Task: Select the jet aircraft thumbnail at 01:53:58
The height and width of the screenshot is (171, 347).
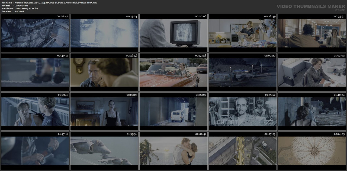Action: click(x=104, y=150)
